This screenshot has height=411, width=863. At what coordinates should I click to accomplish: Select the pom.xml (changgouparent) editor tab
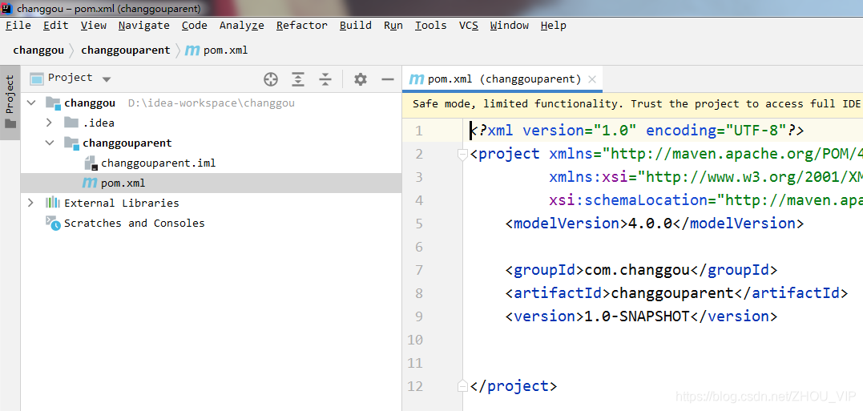pyautogui.click(x=502, y=79)
